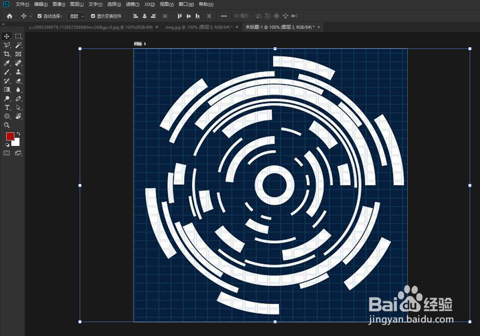Align right edges
Viewport: 480px width, 336px height.
[x=153, y=16]
